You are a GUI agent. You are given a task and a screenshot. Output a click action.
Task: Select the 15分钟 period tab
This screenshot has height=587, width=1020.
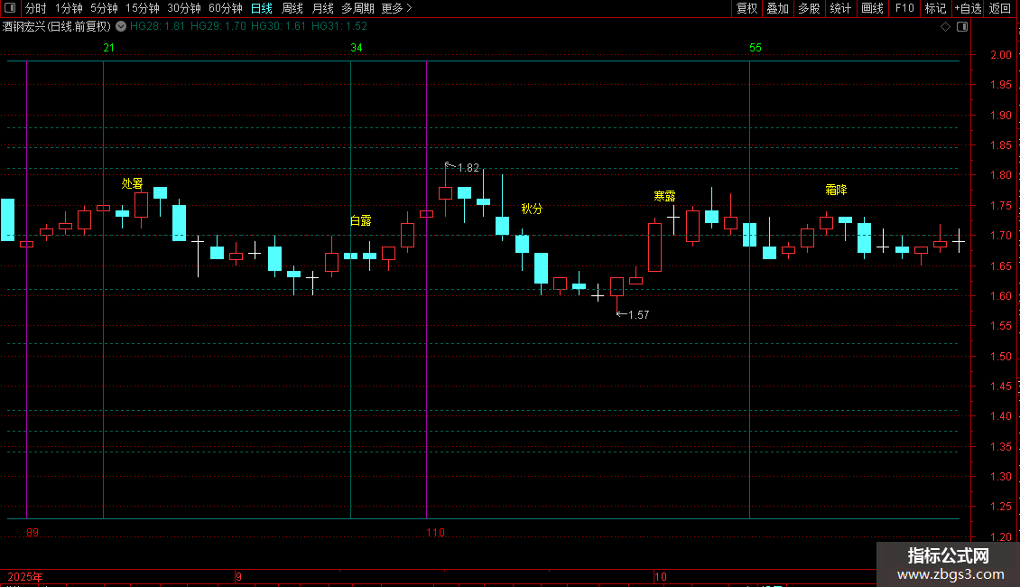[x=143, y=8]
